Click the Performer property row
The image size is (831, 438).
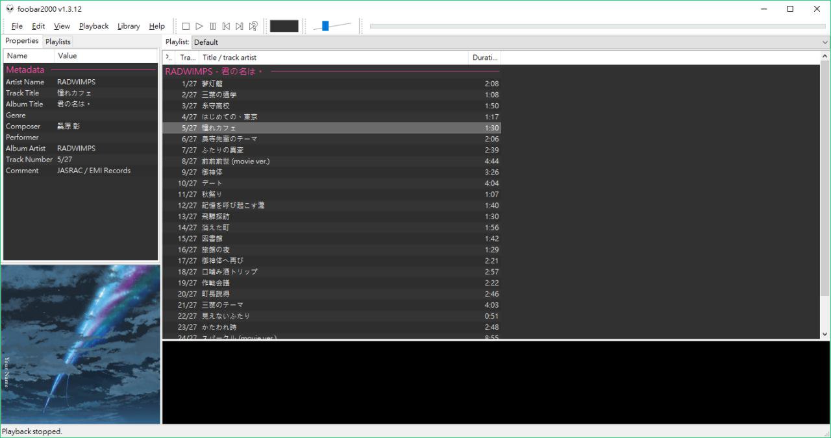click(81, 137)
